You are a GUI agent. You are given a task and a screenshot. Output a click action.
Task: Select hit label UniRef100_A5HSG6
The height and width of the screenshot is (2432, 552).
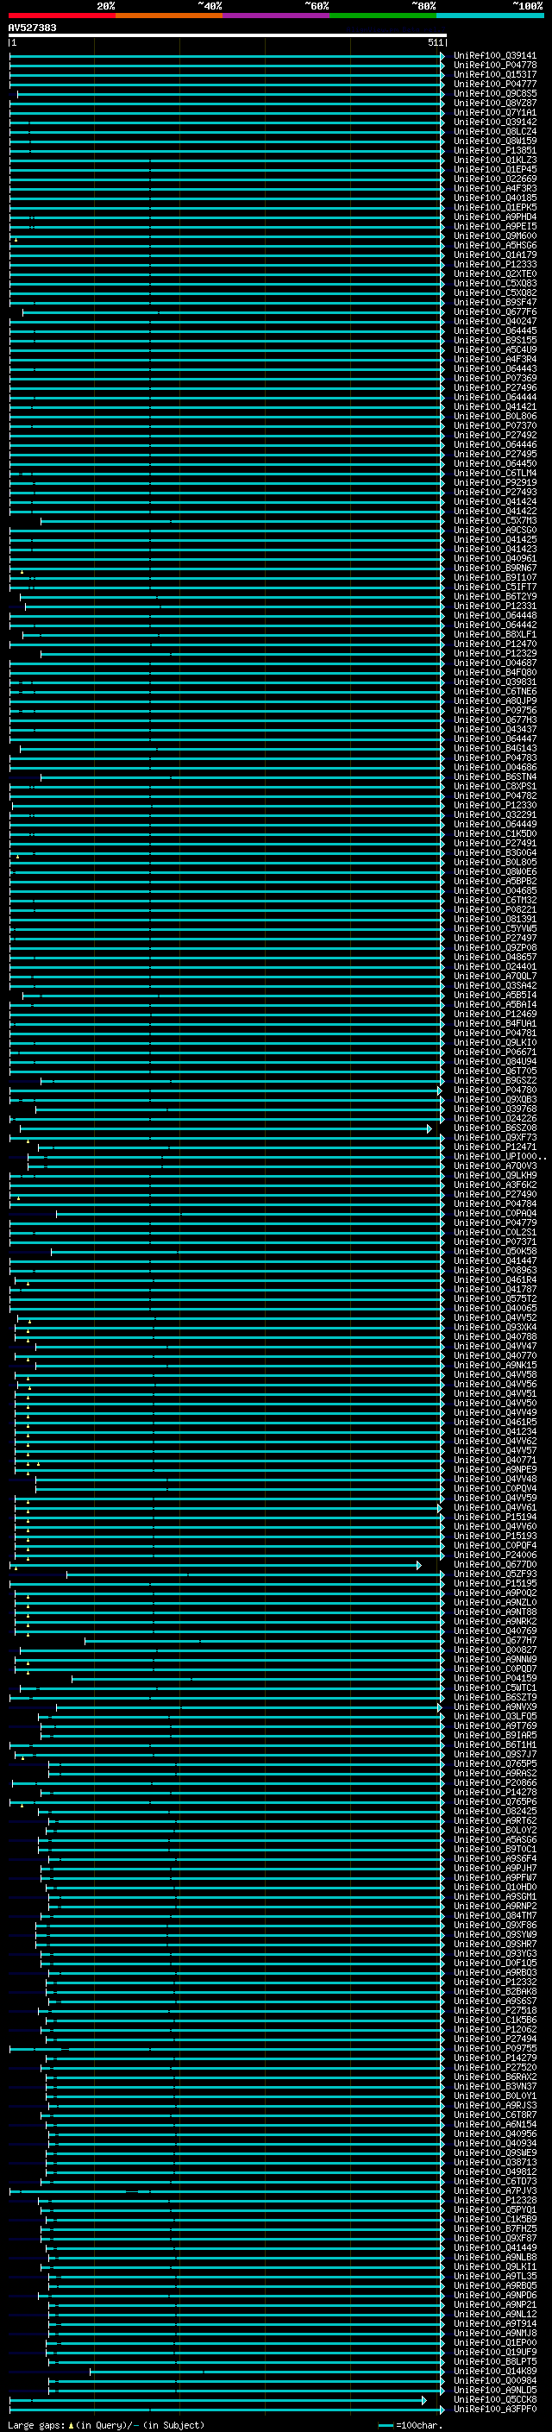[x=494, y=246]
